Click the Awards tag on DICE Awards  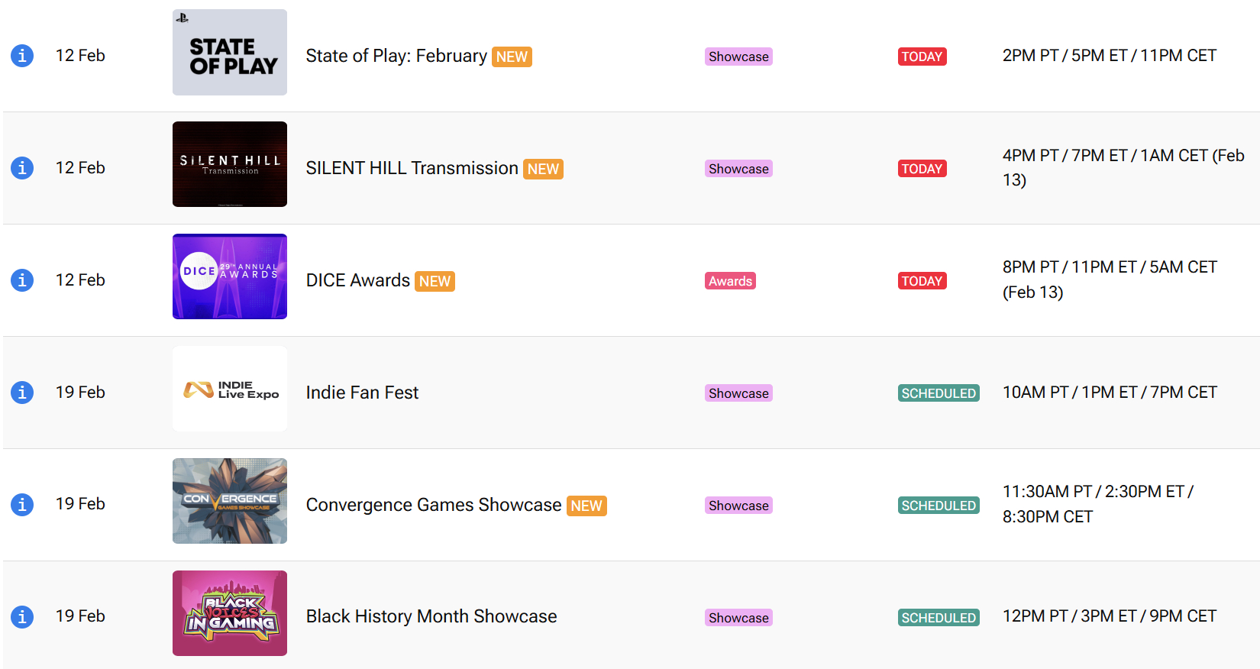pyautogui.click(x=730, y=281)
